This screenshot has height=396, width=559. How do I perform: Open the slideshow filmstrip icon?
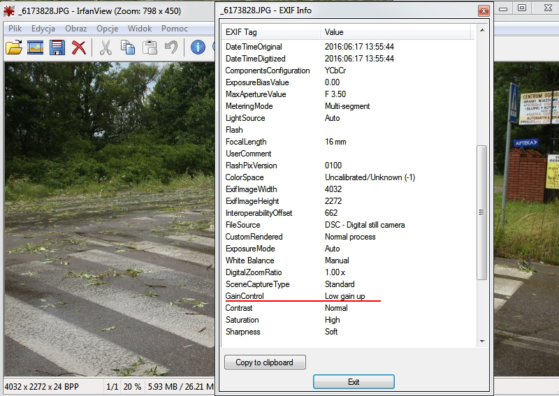coord(36,47)
